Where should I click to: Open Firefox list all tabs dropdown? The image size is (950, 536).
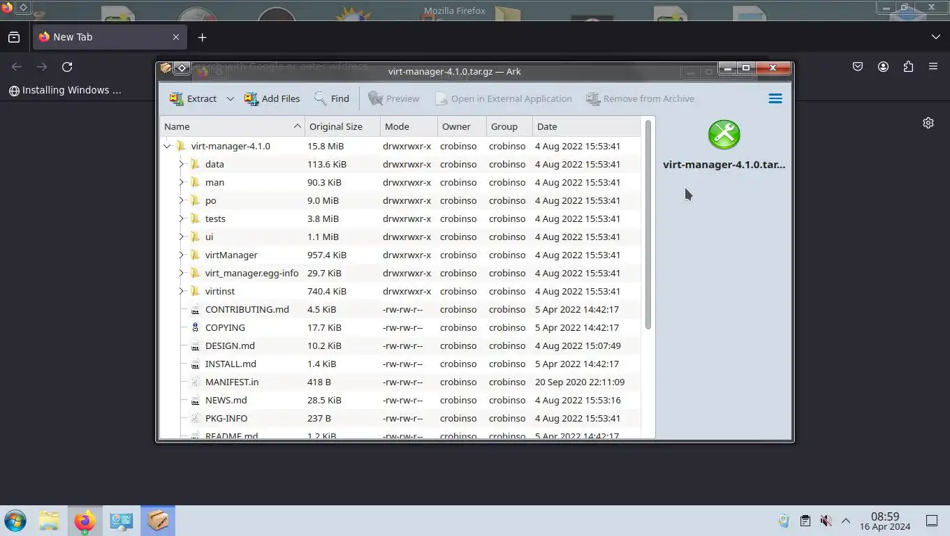pos(936,37)
